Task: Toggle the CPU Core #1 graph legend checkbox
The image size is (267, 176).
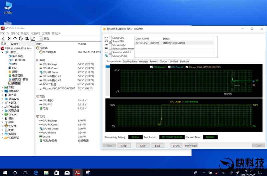Action: [152, 67]
